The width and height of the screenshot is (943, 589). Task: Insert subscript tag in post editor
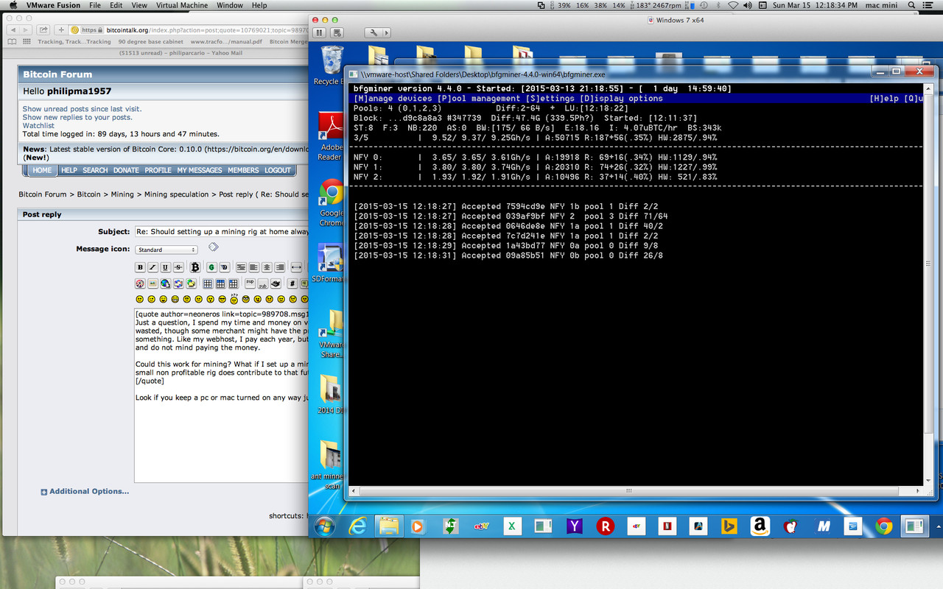click(x=263, y=283)
